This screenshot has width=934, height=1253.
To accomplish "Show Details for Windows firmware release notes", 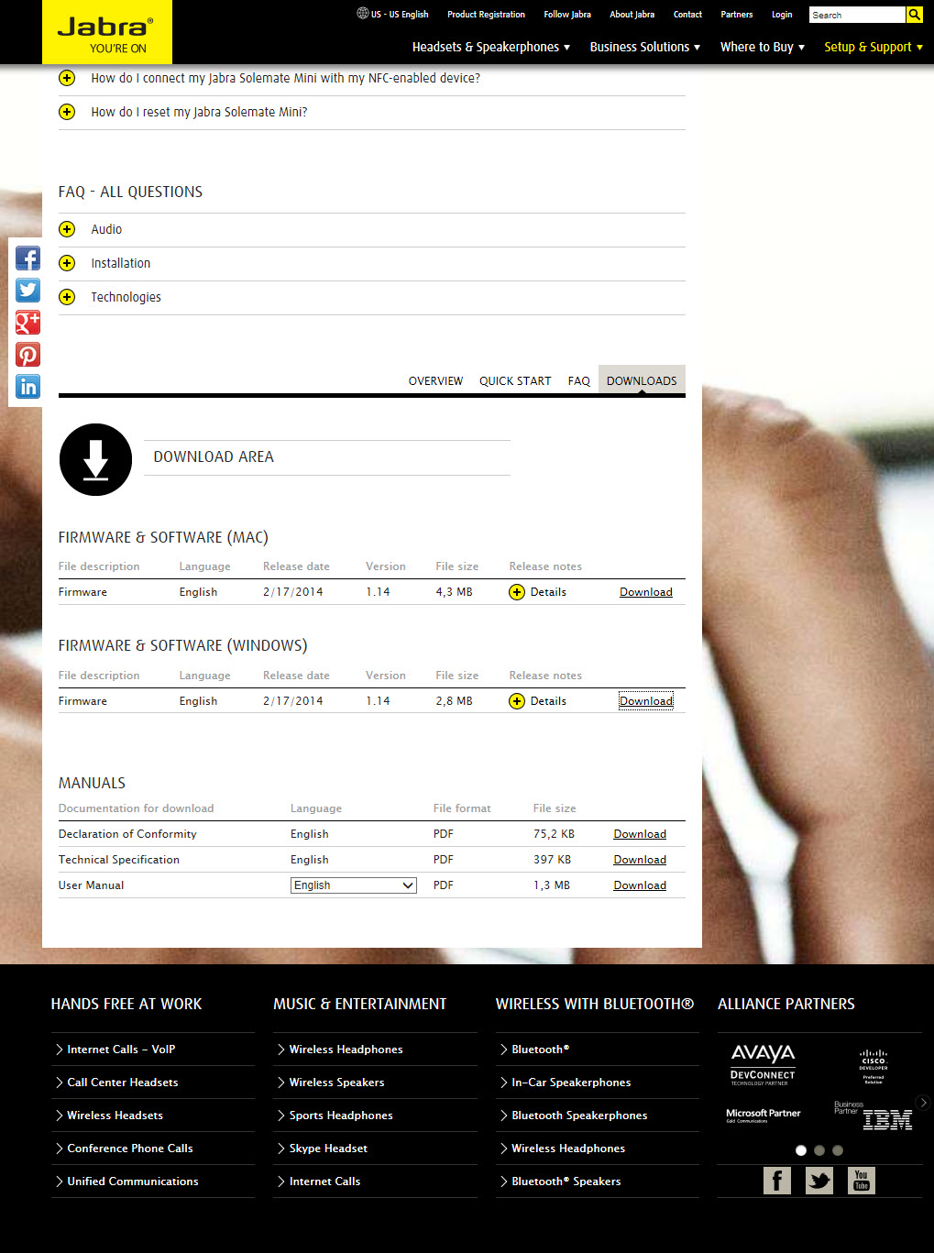I will pyautogui.click(x=538, y=701).
